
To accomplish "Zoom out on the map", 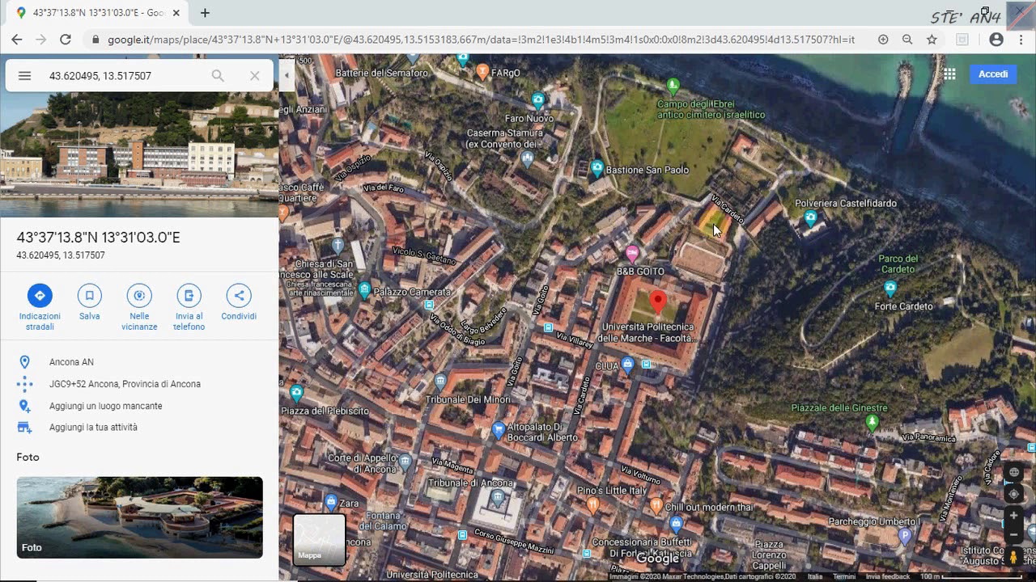I will [1013, 534].
